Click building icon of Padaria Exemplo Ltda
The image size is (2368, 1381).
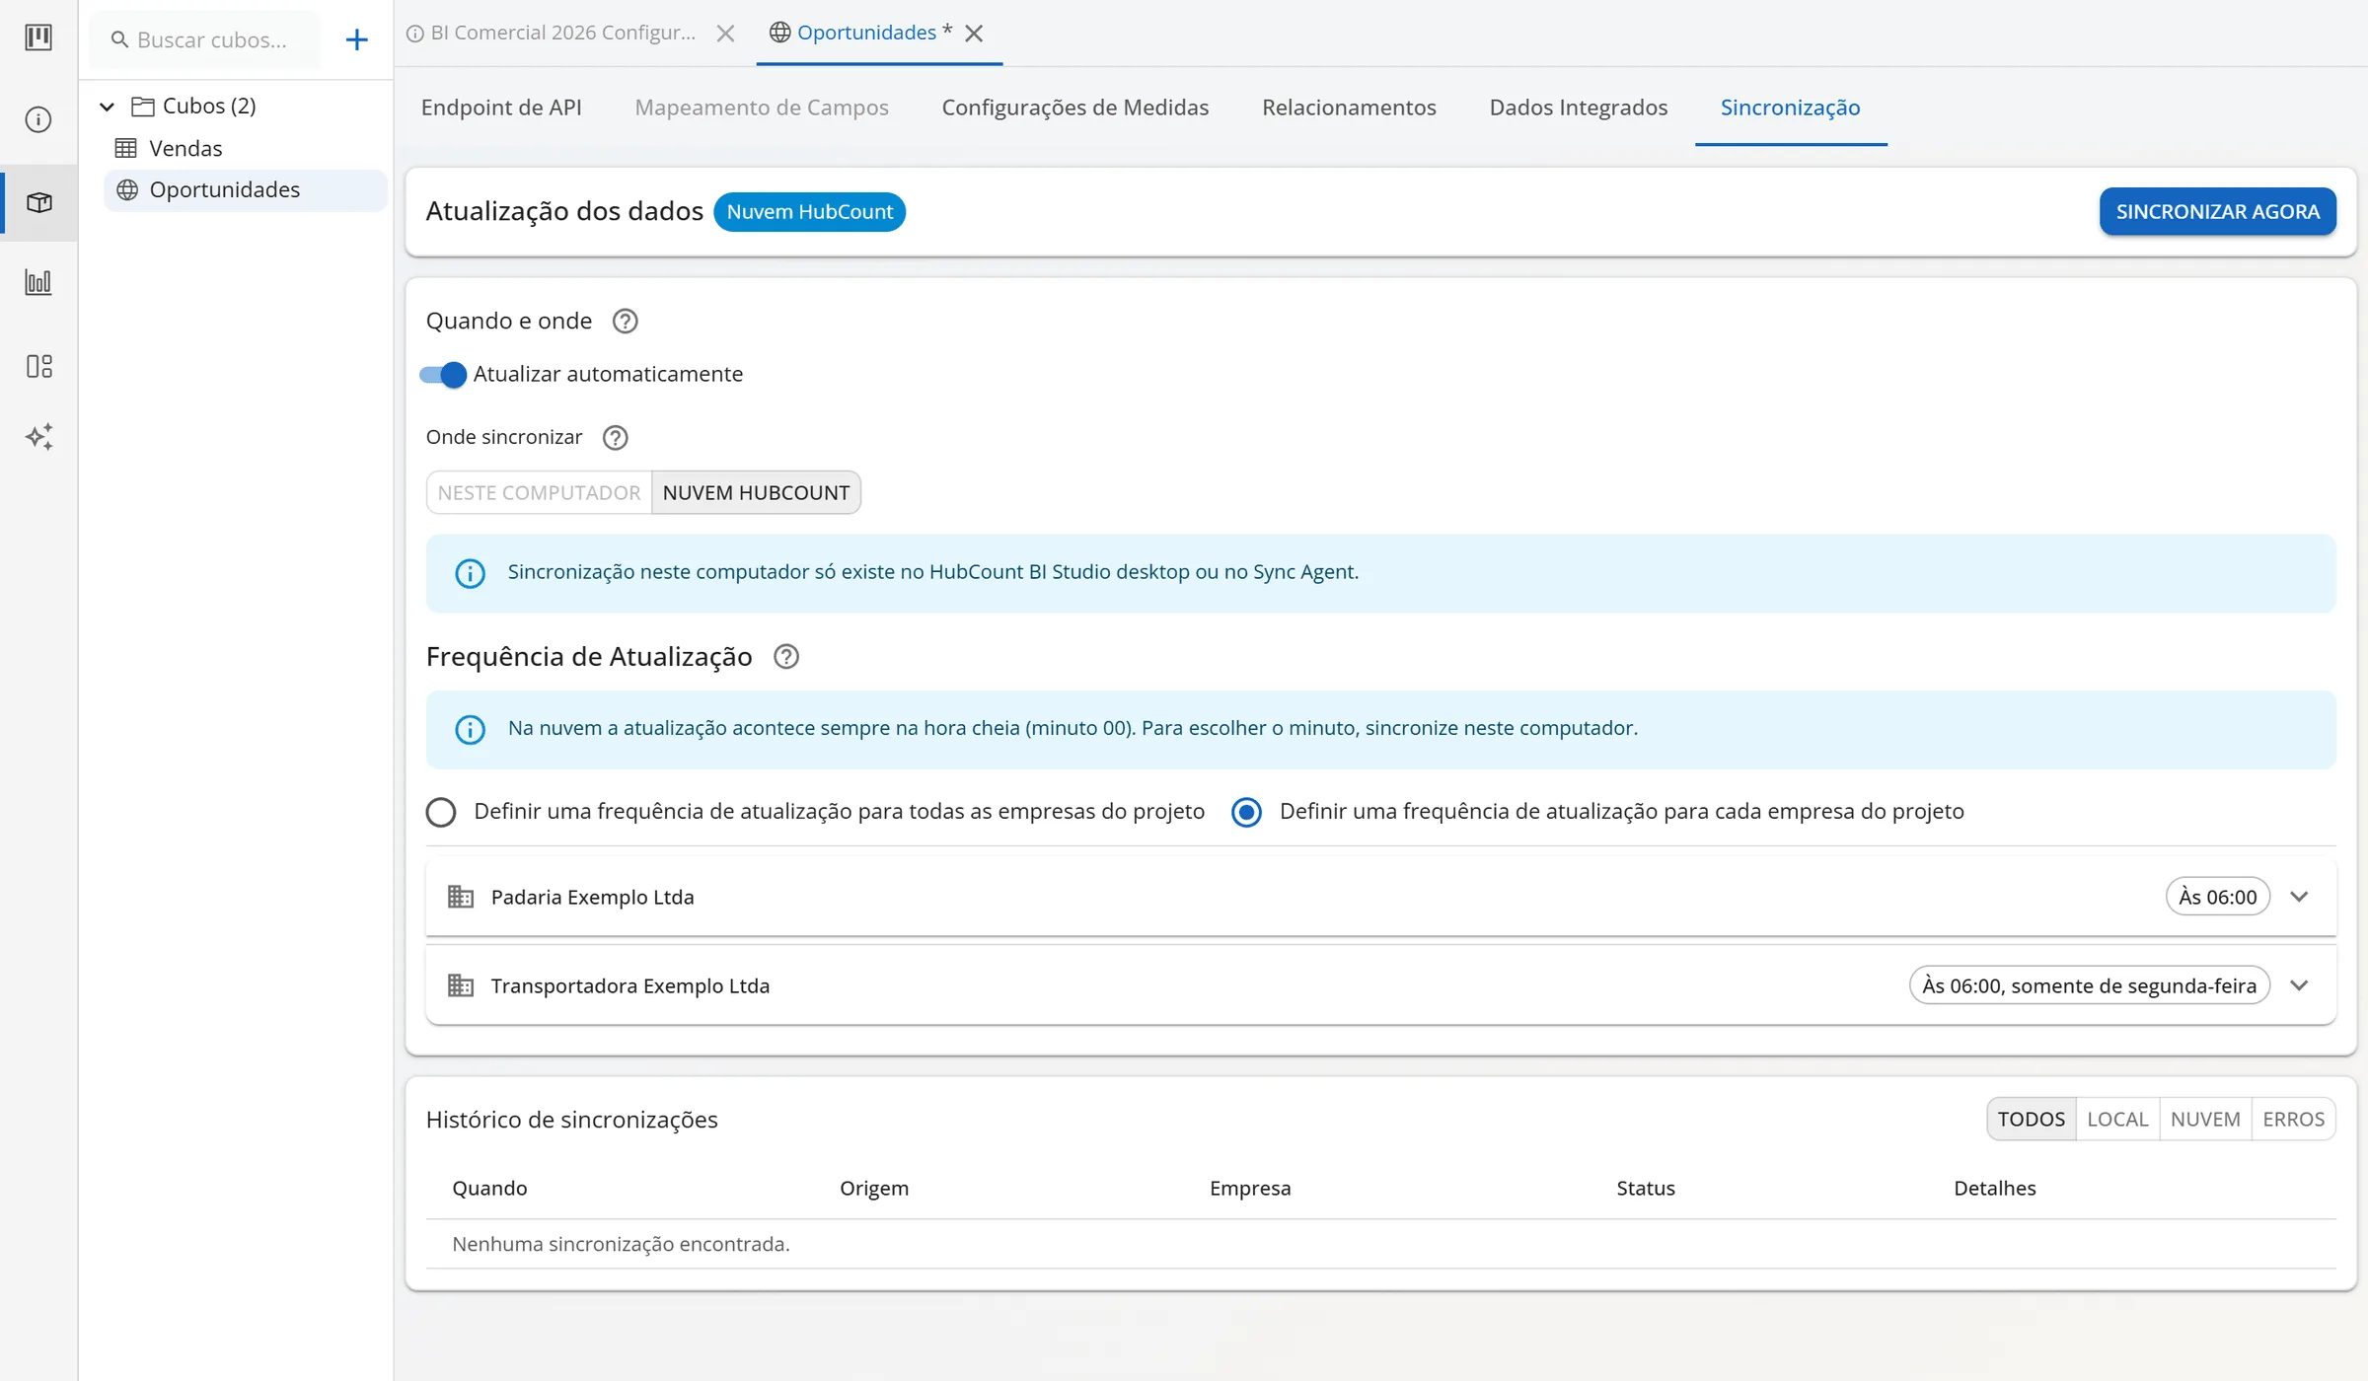pyautogui.click(x=461, y=897)
